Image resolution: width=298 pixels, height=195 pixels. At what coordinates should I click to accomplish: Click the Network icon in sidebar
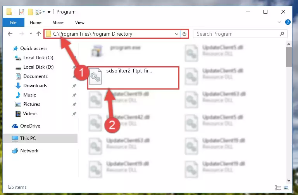(x=15, y=151)
